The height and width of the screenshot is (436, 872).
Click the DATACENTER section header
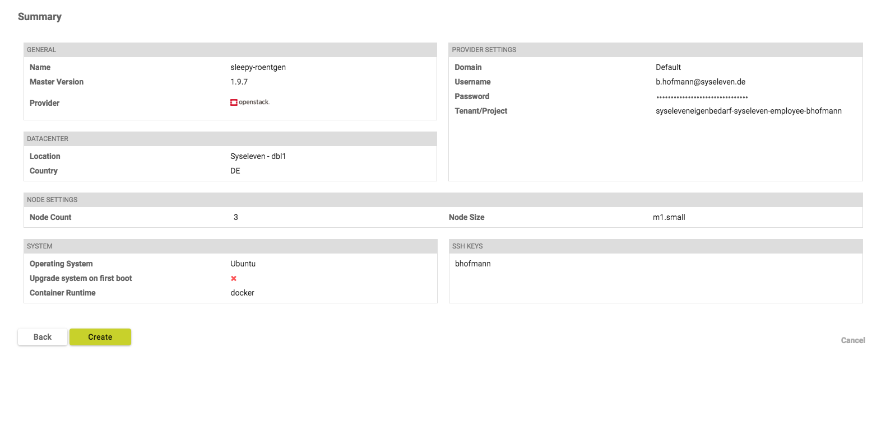47,138
